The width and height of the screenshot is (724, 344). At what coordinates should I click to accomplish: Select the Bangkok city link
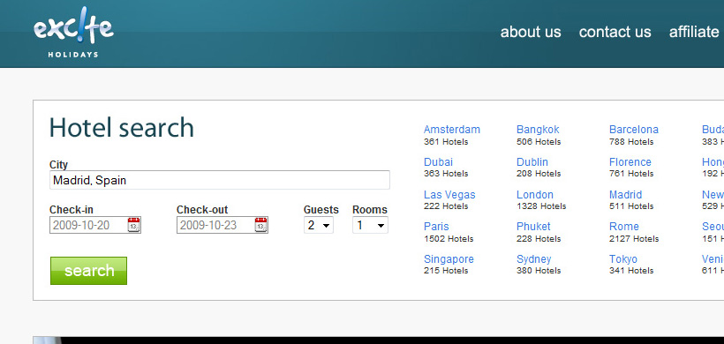tap(538, 130)
